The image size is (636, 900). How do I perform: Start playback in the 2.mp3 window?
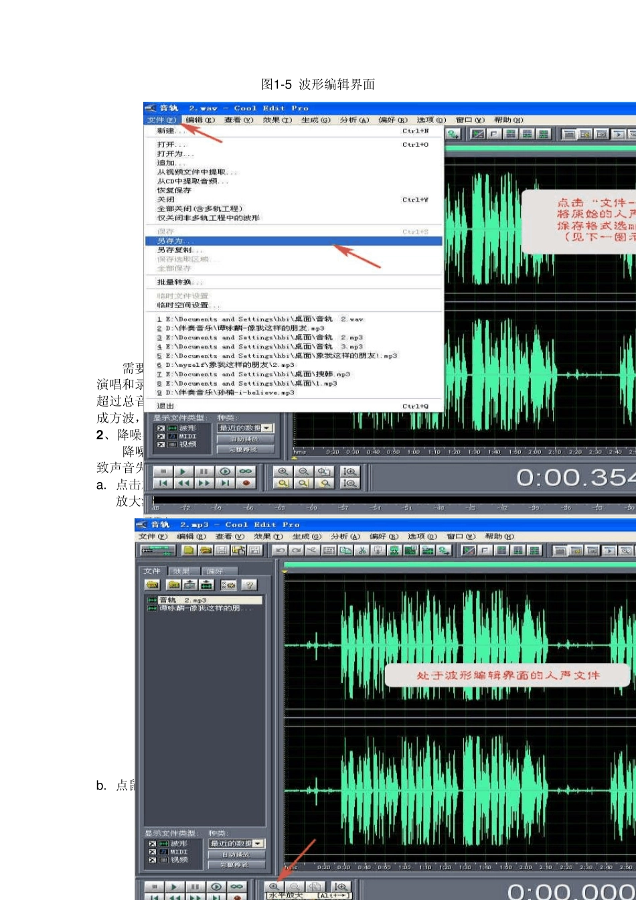click(x=175, y=887)
